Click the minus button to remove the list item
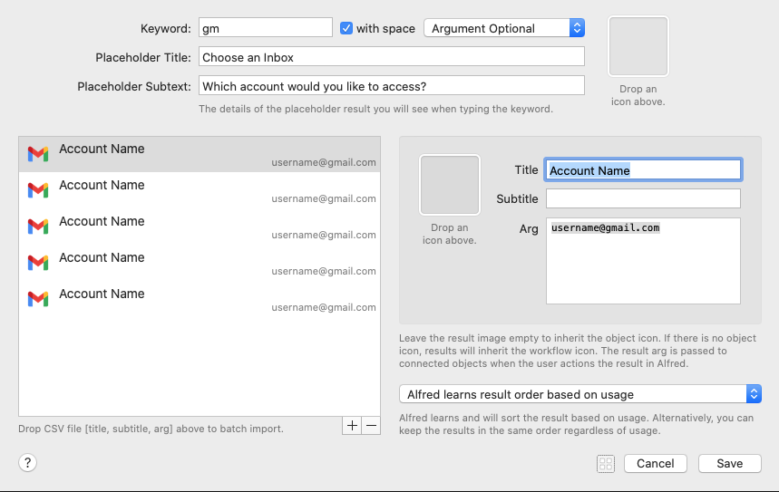Viewport: 779px width, 492px height. 371,426
